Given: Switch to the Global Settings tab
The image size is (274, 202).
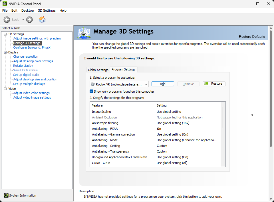Looking at the screenshot, I should coord(98,70).
